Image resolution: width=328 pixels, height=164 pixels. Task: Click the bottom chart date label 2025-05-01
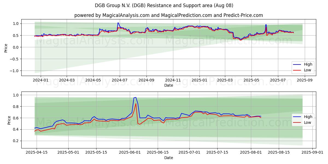68,153
